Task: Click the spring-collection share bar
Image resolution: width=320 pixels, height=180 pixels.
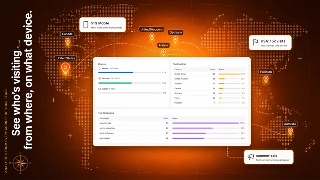Action: [x=206, y=128]
